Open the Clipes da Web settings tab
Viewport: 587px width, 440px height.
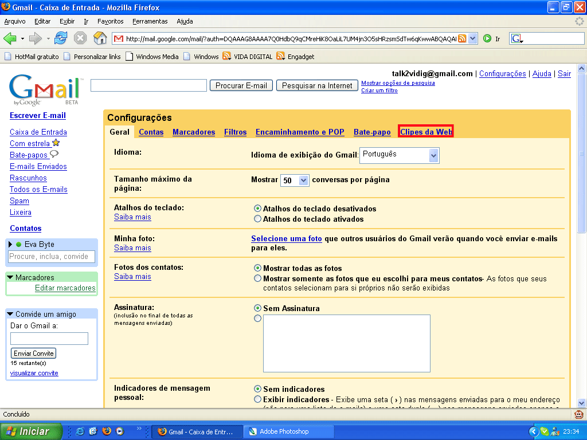(426, 132)
